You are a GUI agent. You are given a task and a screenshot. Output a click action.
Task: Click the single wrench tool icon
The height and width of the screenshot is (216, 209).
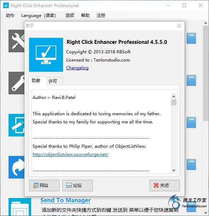point(16,83)
